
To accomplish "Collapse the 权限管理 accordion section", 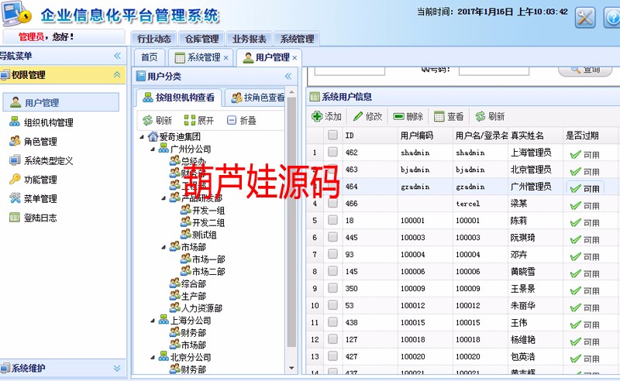I will click(x=117, y=74).
